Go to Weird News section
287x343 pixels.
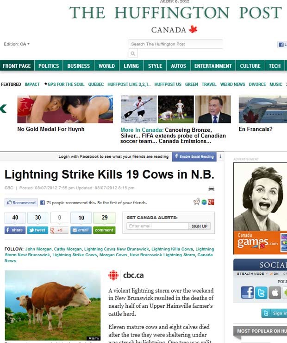coord(232,84)
